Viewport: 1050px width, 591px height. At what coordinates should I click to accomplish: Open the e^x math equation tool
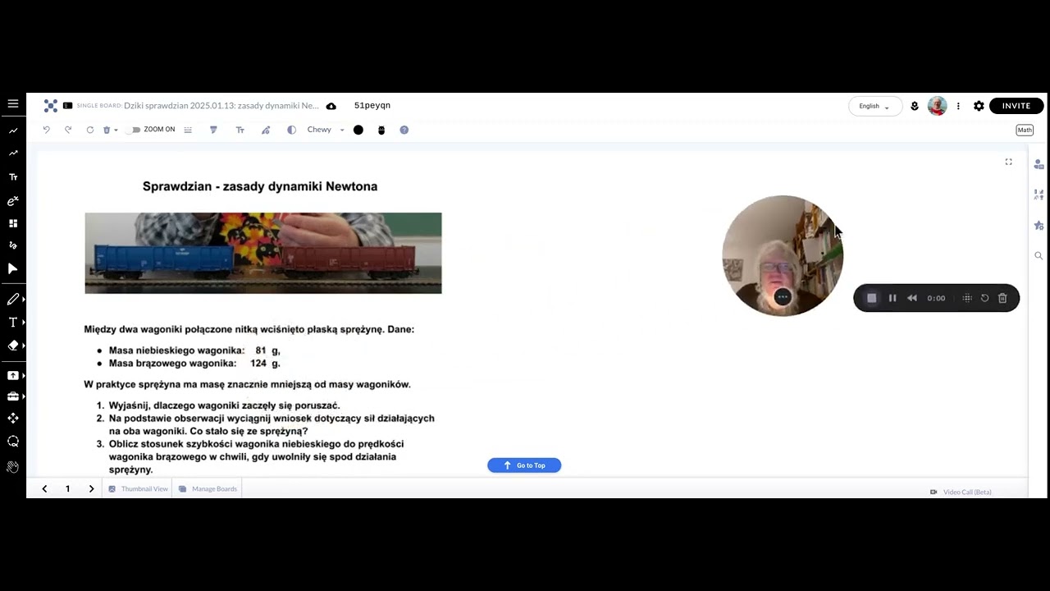[13, 201]
